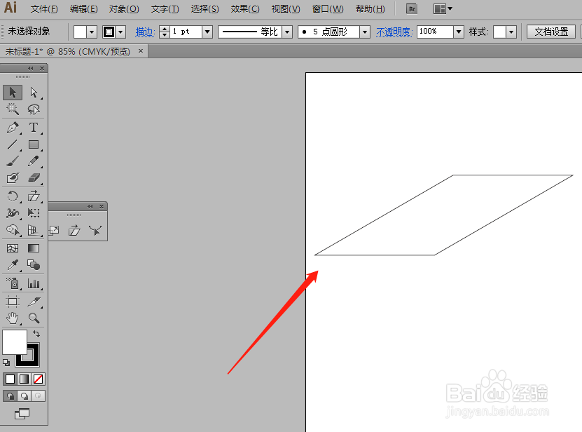Open the 文字(T) menu
Image resolution: width=582 pixels, height=432 pixels.
pos(165,9)
